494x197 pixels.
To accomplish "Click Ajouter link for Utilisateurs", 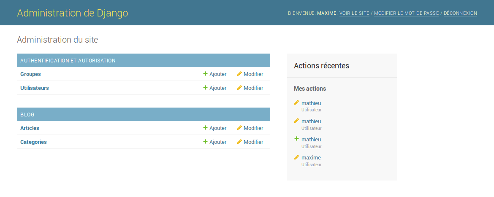I will (218, 88).
